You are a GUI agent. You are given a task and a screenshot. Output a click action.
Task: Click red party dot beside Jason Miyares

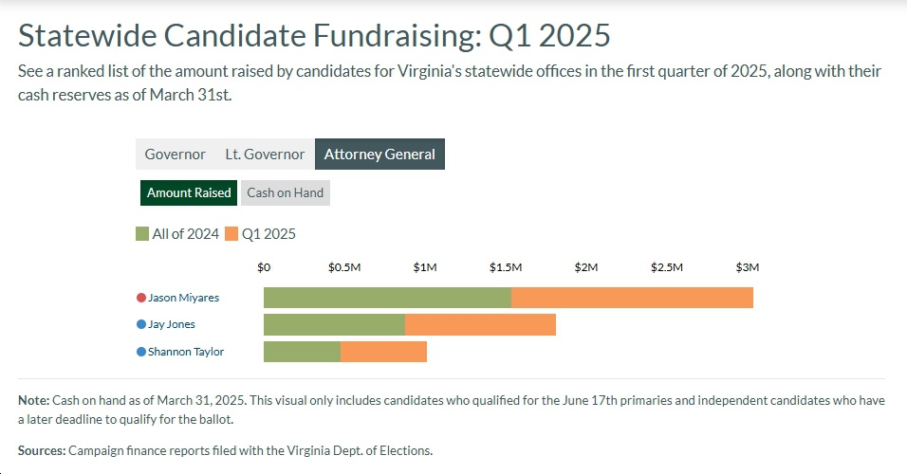coord(141,298)
